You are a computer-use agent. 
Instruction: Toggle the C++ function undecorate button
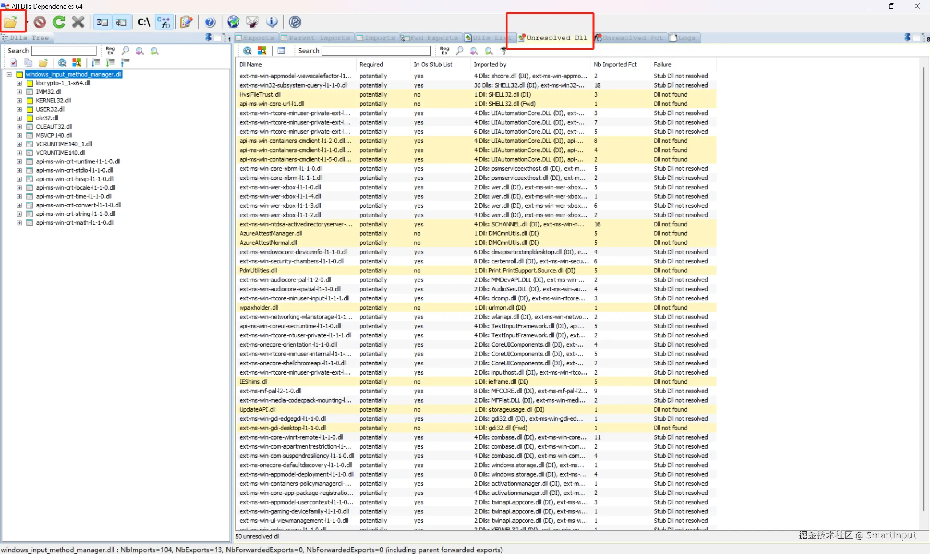[x=164, y=22]
